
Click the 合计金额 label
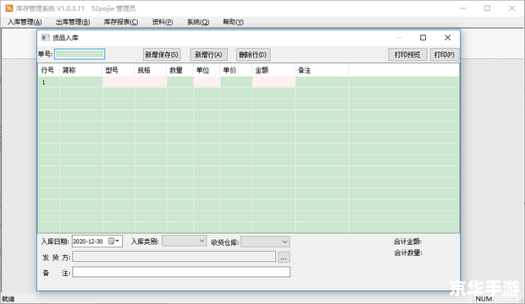coord(408,242)
